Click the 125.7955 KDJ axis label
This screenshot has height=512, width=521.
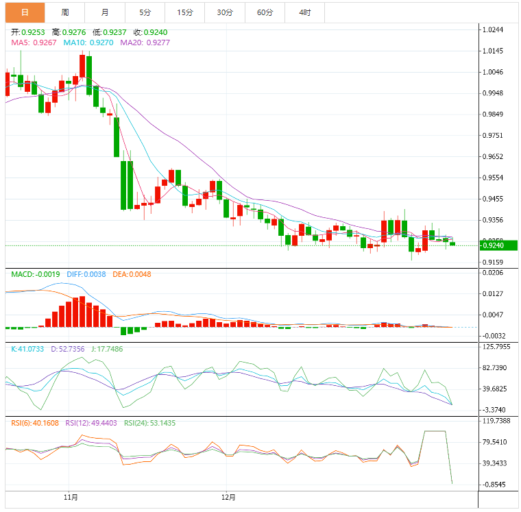click(496, 347)
